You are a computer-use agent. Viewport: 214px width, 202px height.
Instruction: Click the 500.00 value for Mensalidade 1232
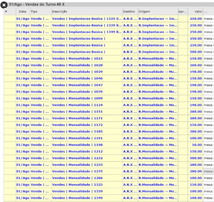coord(196,158)
